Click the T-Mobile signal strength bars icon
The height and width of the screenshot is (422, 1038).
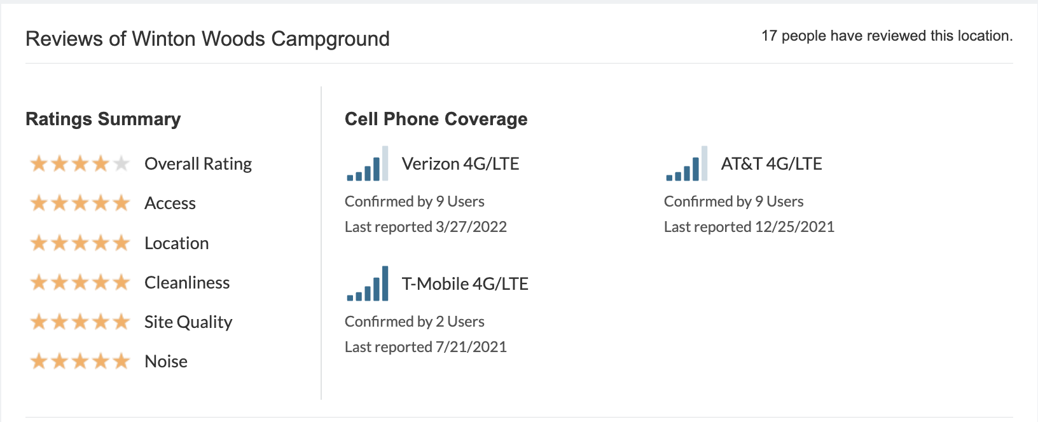368,283
